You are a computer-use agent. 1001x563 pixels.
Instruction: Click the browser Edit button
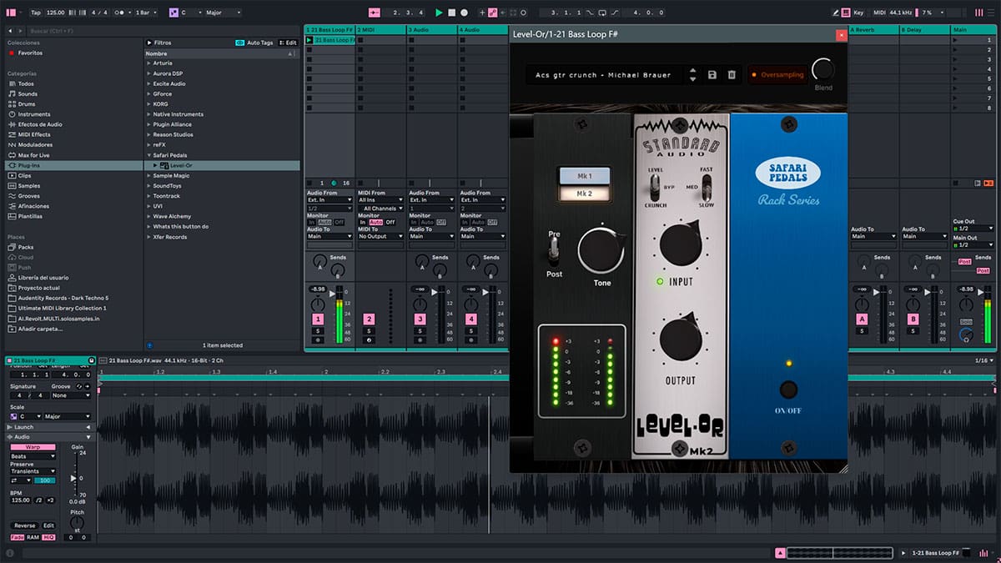pyautogui.click(x=289, y=43)
